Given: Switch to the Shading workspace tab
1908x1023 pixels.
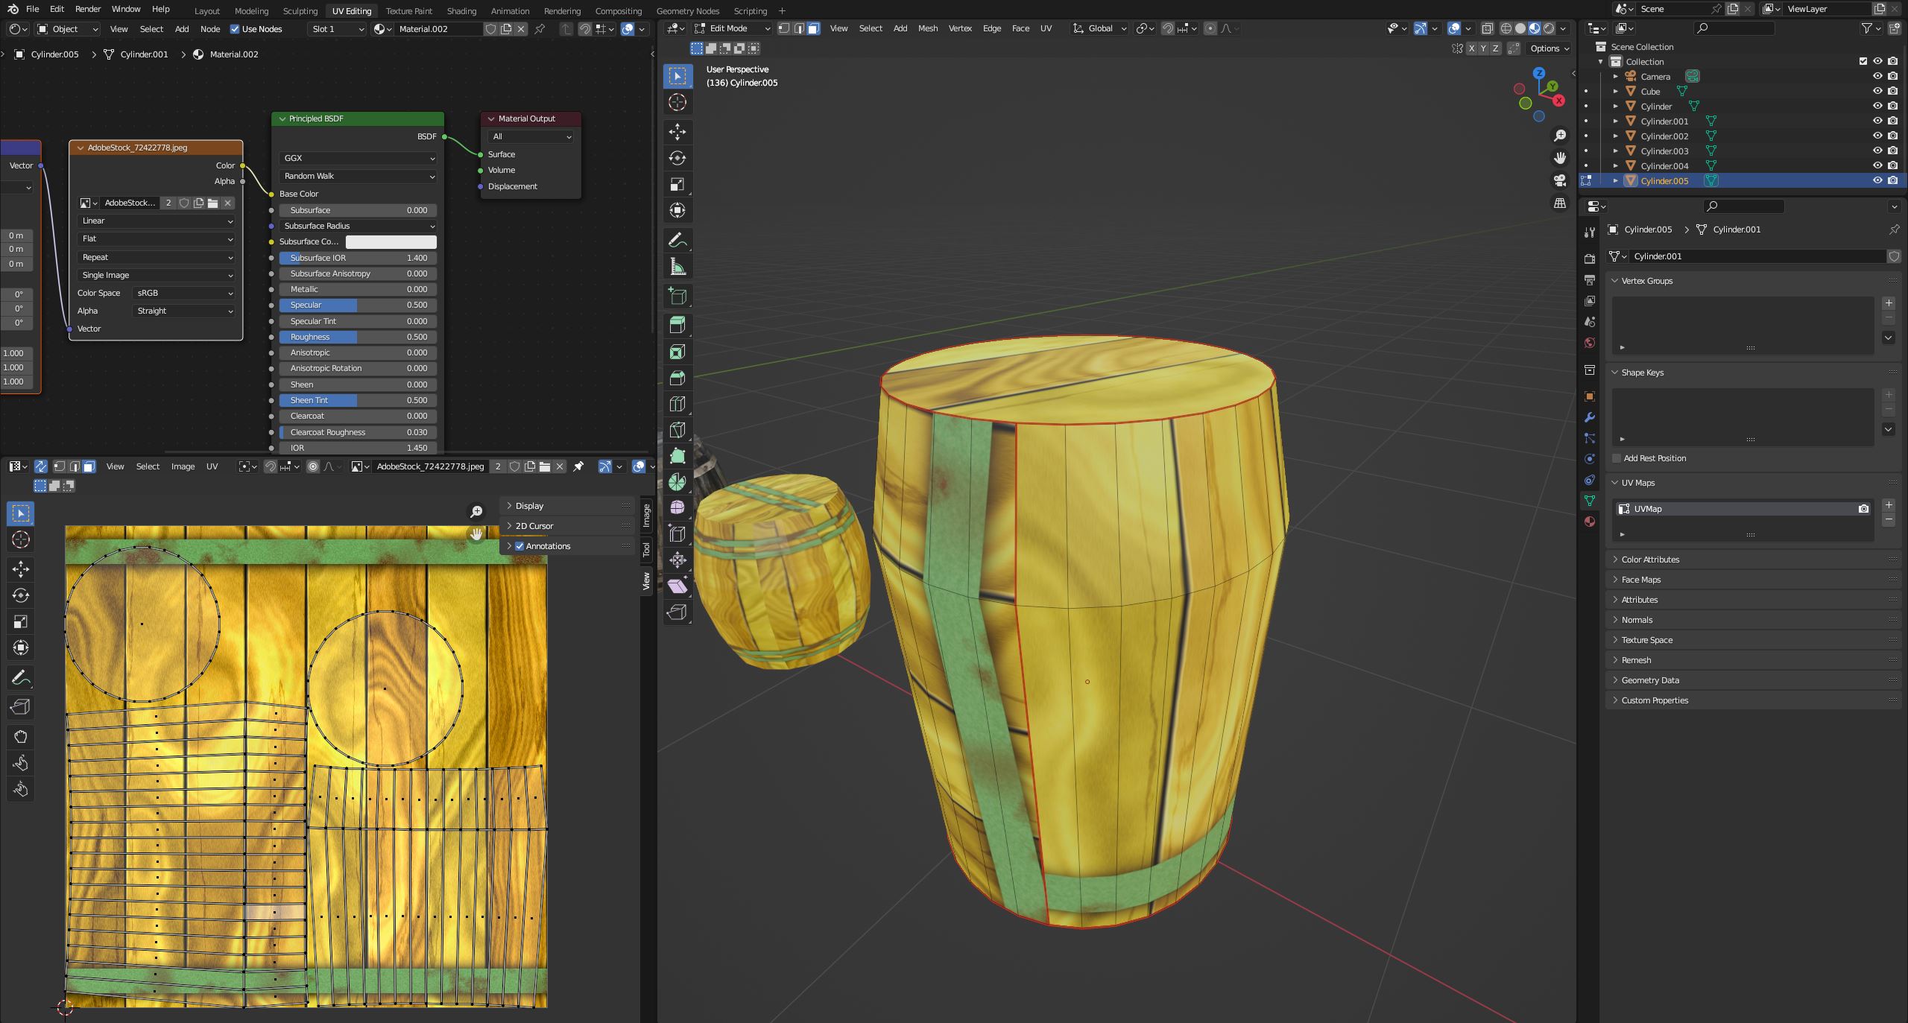Looking at the screenshot, I should (461, 10).
